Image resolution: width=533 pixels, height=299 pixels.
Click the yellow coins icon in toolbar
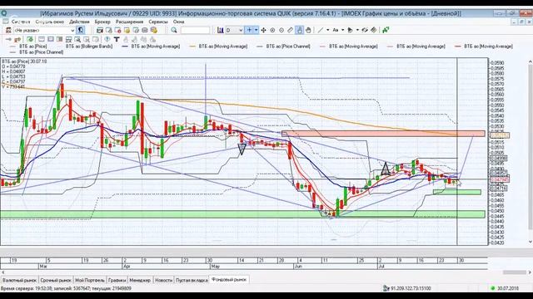point(153,30)
